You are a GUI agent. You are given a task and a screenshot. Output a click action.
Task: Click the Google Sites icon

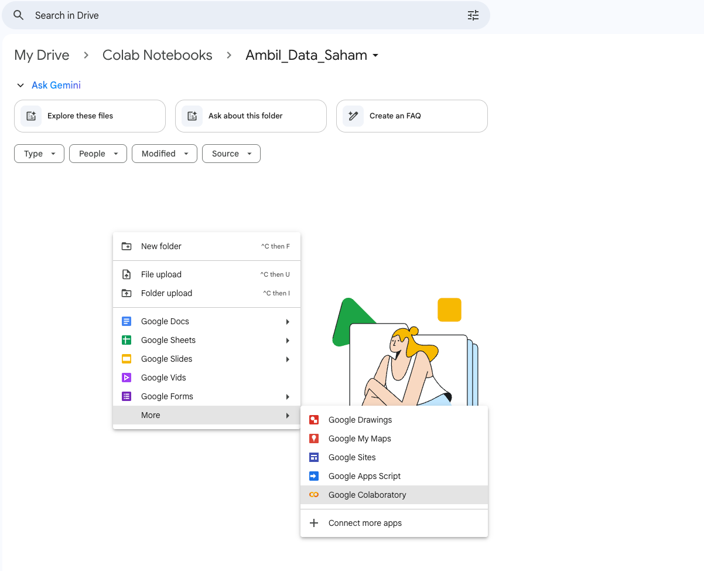coord(314,457)
